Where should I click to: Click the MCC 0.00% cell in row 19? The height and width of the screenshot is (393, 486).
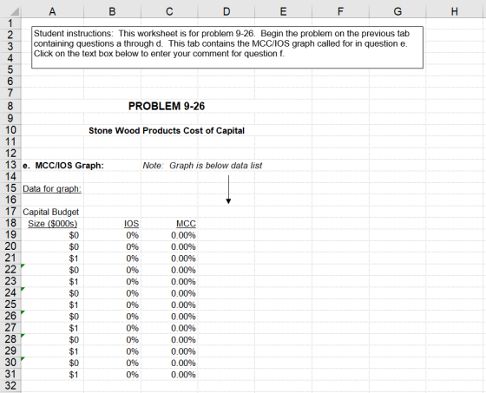pyautogui.click(x=169, y=235)
